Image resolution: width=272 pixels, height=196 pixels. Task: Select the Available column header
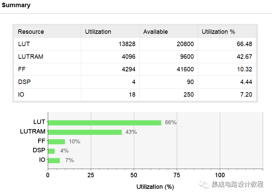pyautogui.click(x=169, y=32)
